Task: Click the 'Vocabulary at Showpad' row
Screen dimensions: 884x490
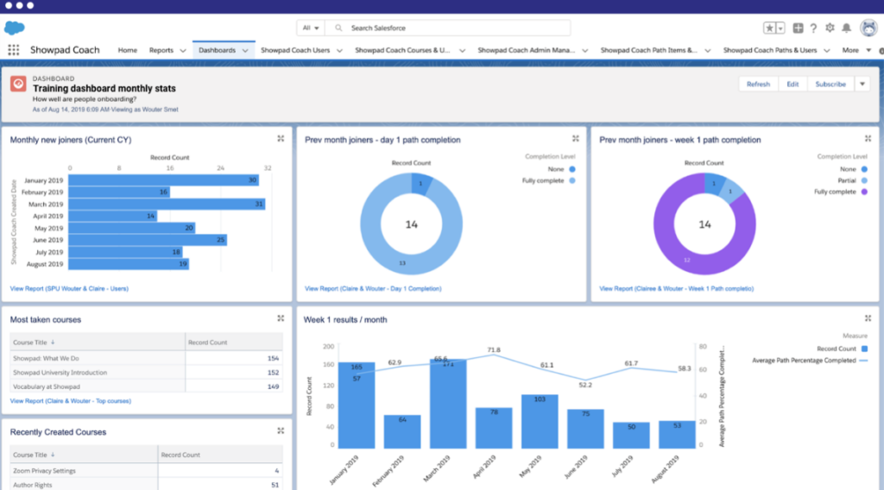Action: point(147,386)
